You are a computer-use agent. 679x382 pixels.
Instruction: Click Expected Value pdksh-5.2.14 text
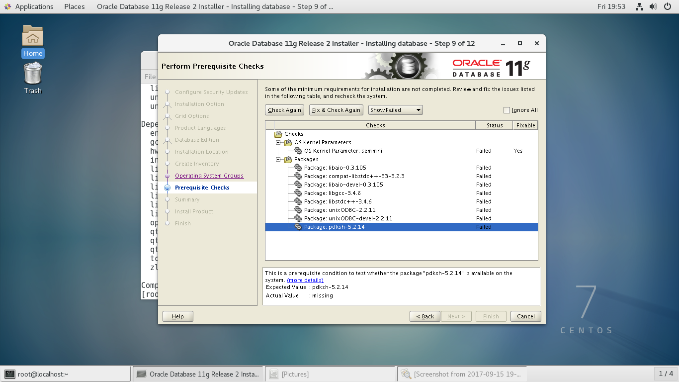307,287
